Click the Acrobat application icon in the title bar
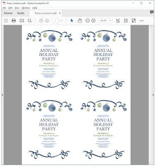The height and width of the screenshot is (167, 158). pos(4,3)
